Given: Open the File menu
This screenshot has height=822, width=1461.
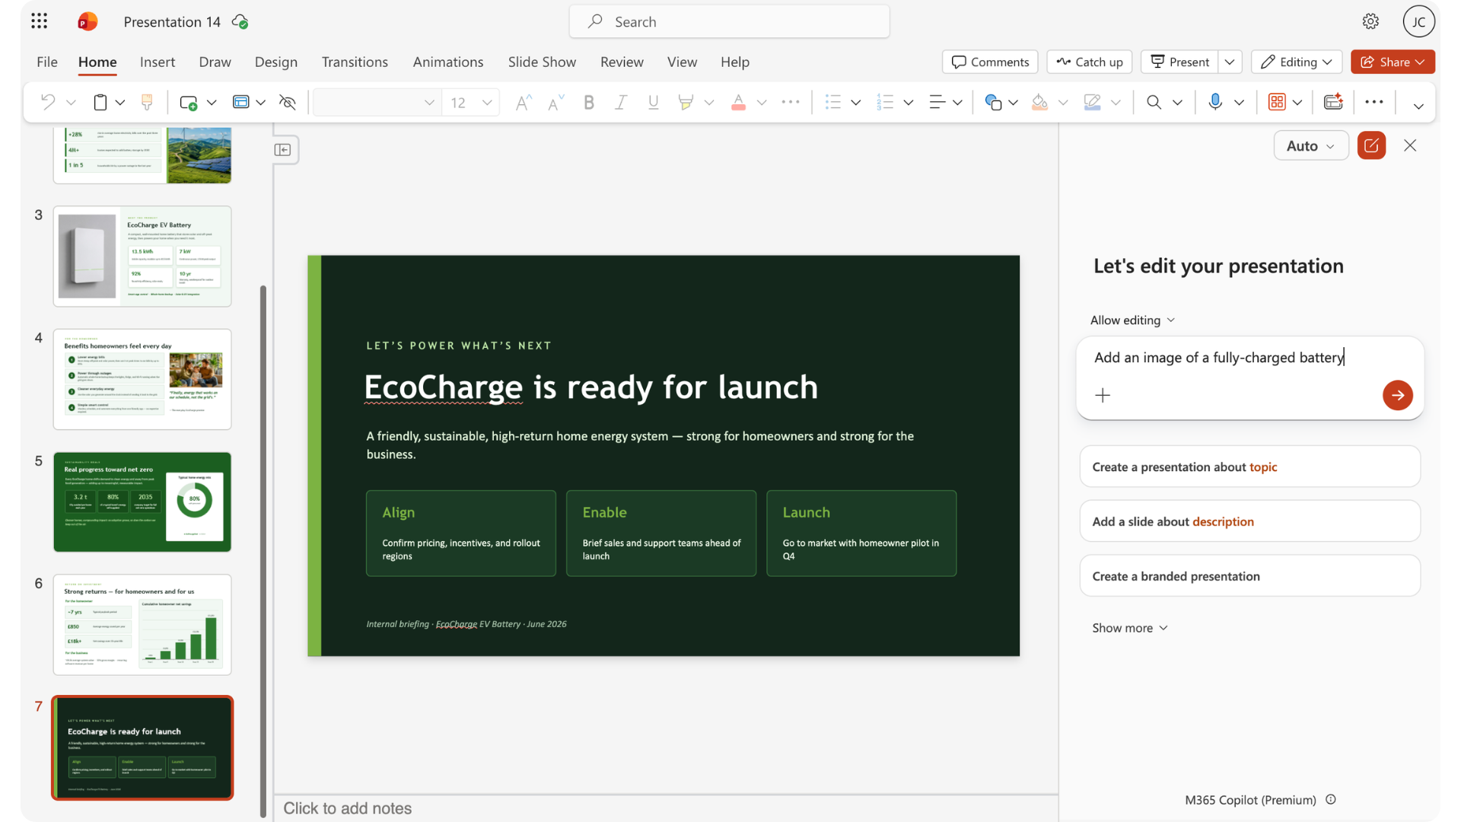Looking at the screenshot, I should 47,62.
